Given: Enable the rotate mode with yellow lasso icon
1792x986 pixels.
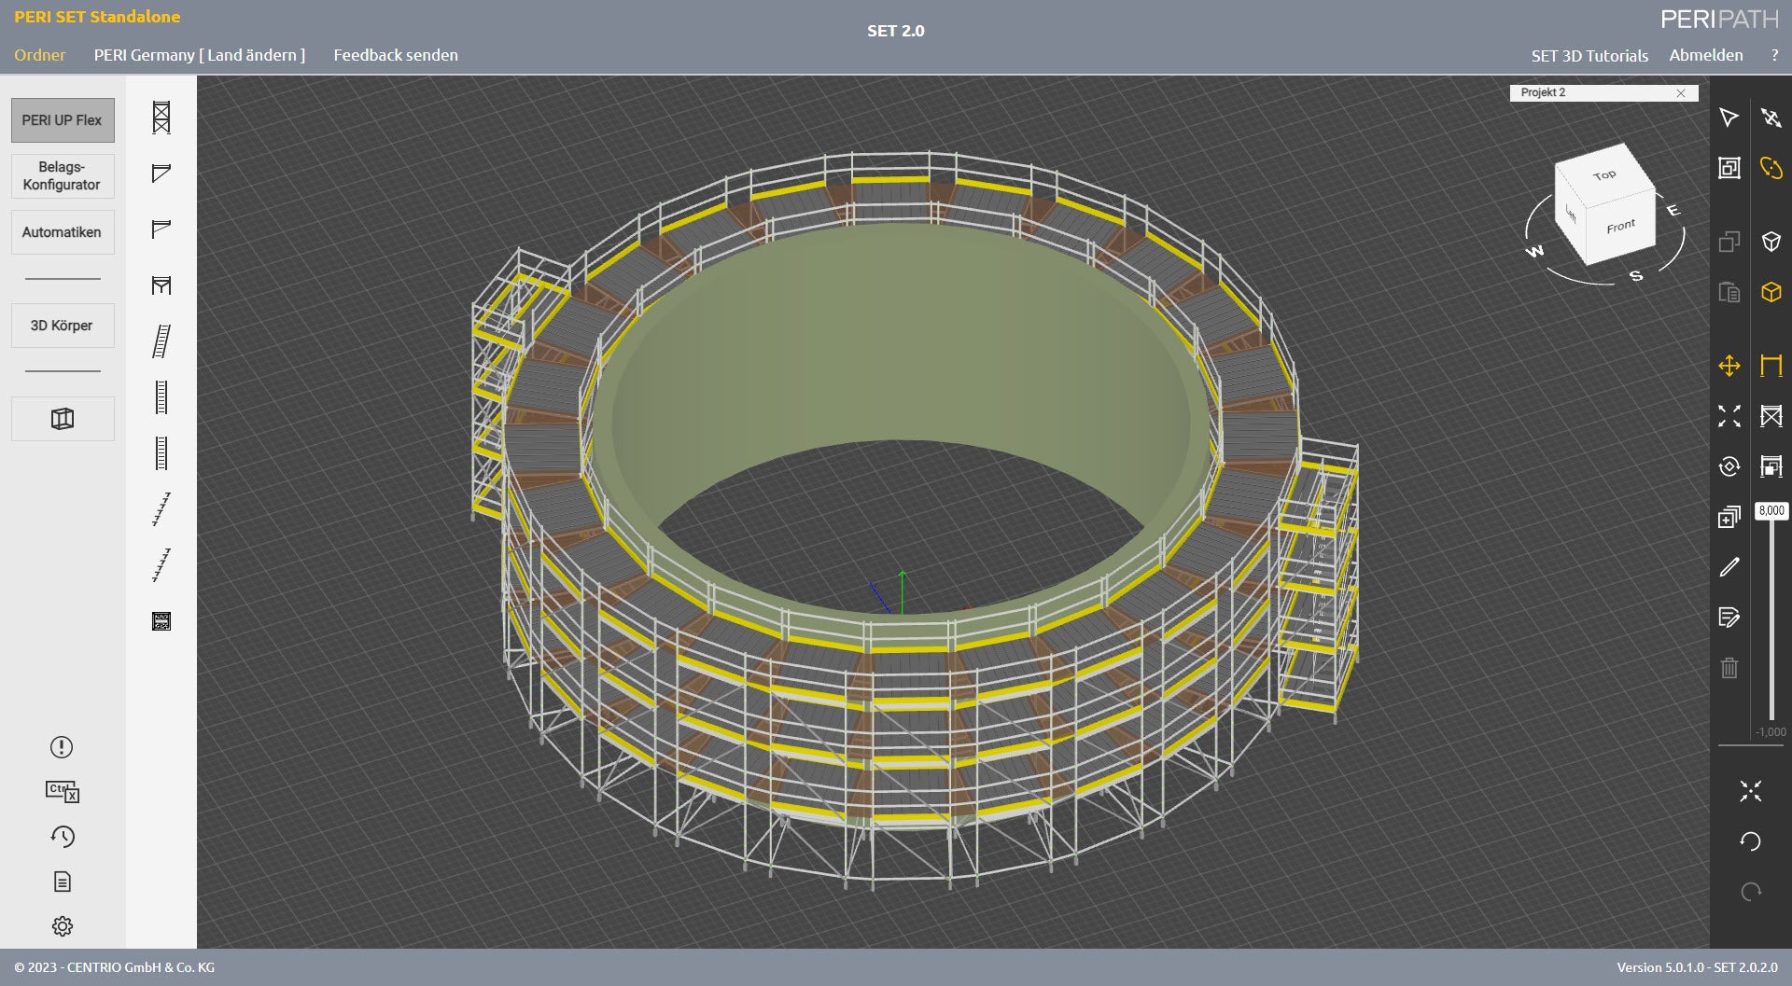Looking at the screenshot, I should tap(1771, 169).
